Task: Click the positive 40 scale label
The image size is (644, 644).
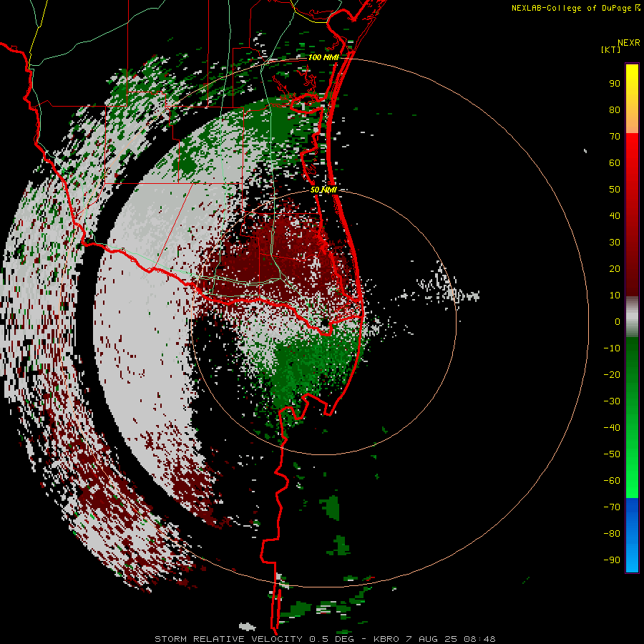Action: [615, 215]
